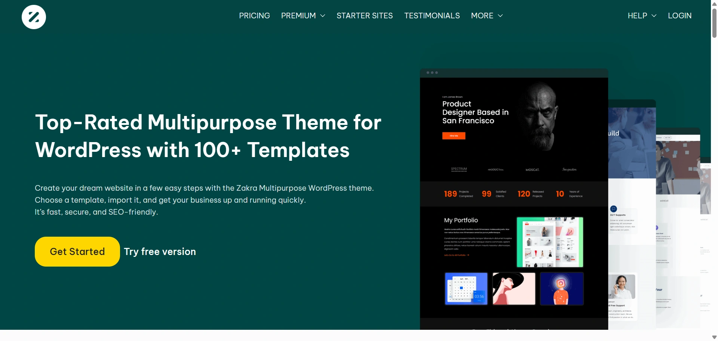Click the orange Hire Me button in preview
This screenshot has height=341, width=718.
tap(454, 136)
